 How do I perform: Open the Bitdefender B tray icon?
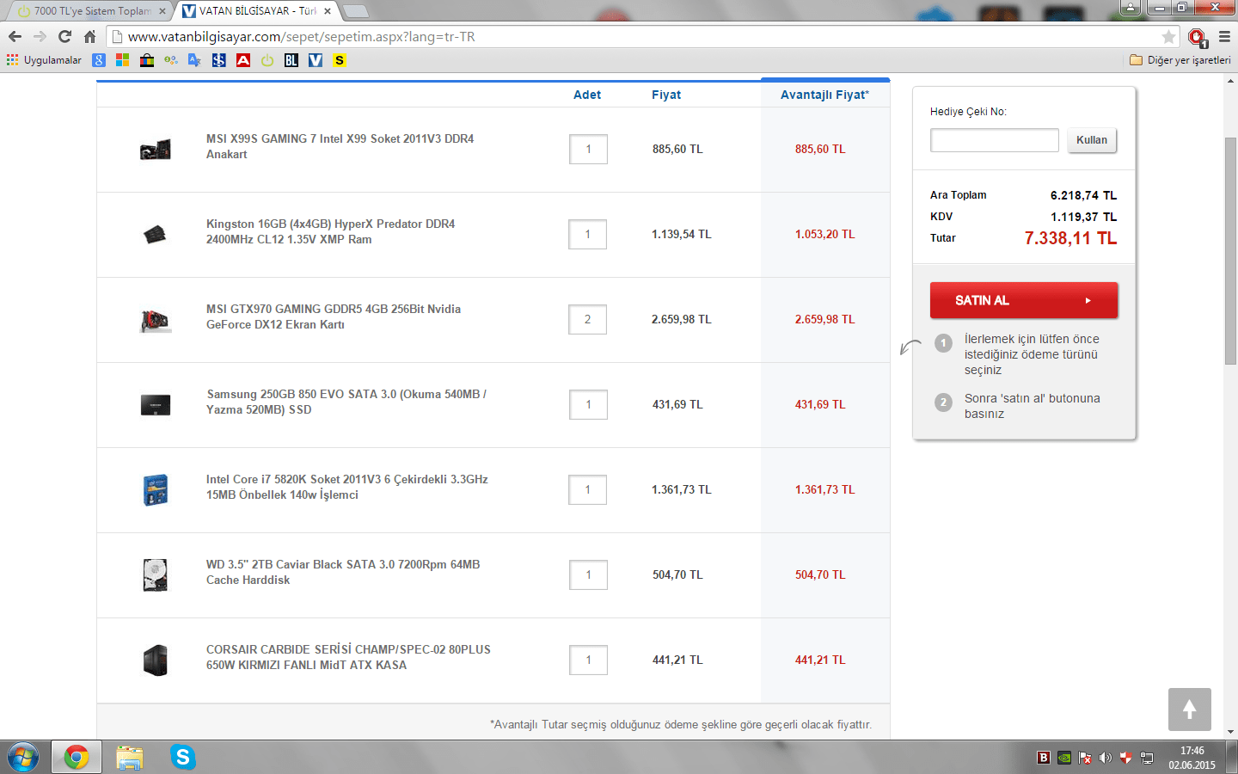tap(1044, 758)
